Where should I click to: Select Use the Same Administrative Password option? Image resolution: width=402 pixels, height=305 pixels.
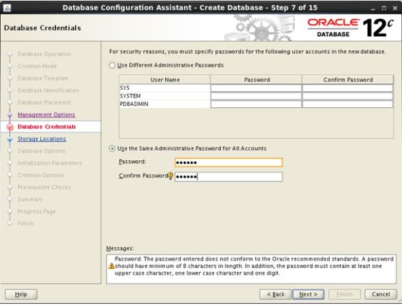tap(112, 149)
